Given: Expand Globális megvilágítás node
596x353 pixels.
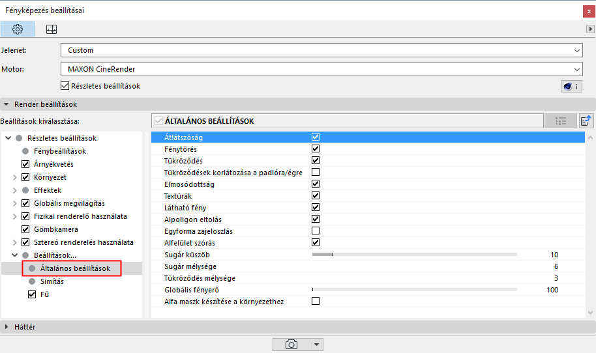Looking at the screenshot, I should click(x=14, y=203).
